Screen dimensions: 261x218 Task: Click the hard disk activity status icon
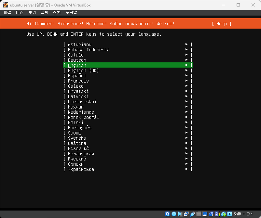[x=168, y=214]
